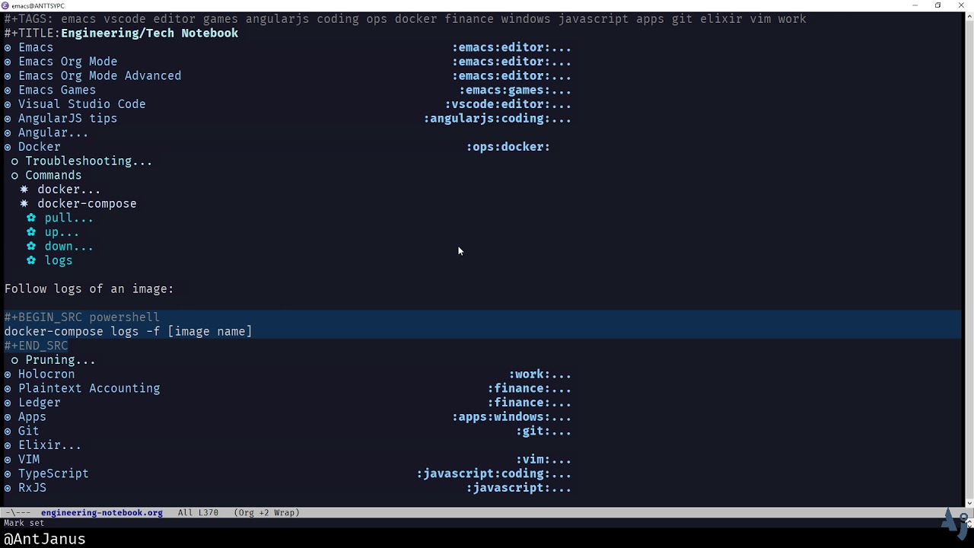Image resolution: width=974 pixels, height=548 pixels.
Task: Collapse the Docker heading
Action: [39, 147]
